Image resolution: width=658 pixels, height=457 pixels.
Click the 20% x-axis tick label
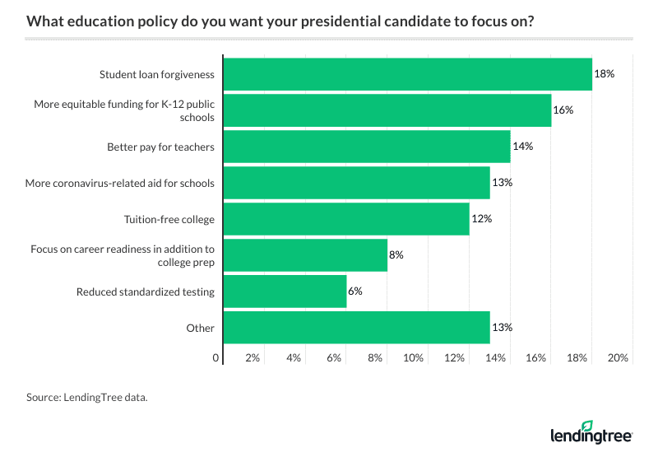619,358
